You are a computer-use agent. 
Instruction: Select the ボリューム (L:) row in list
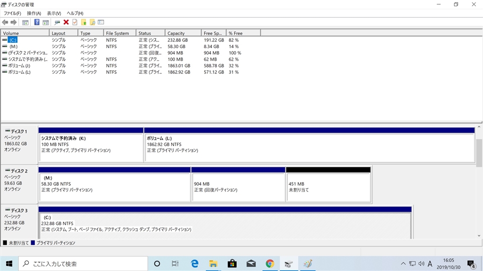pyautogui.click(x=131, y=72)
